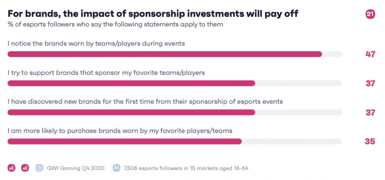Click the people audience icon
Viewport: 385px width, 180px height.
(117, 168)
